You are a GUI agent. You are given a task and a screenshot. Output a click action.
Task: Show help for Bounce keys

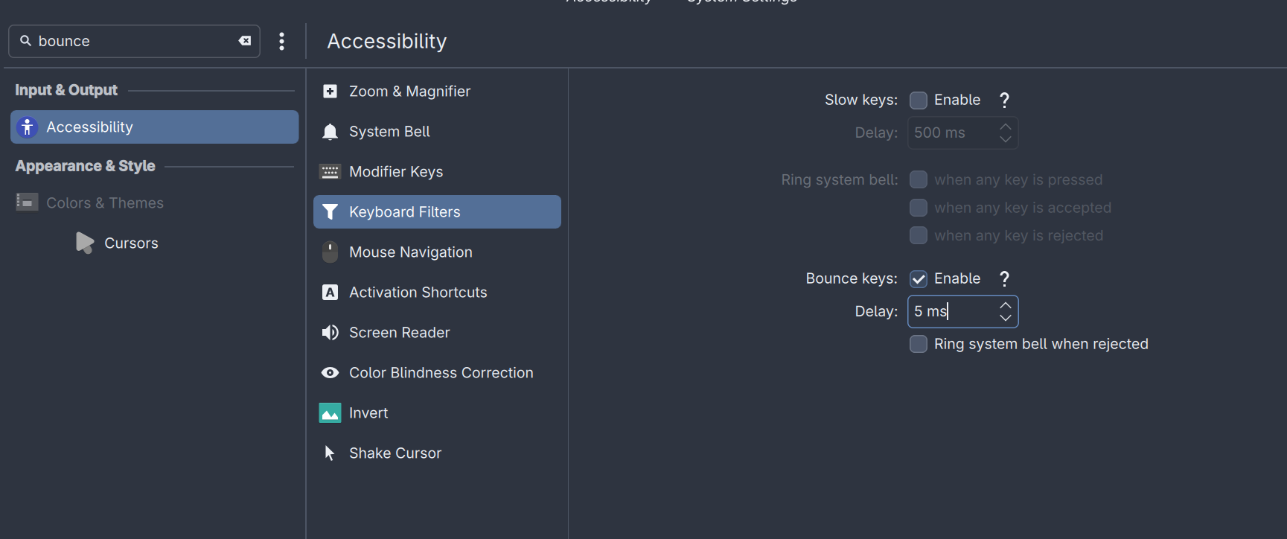pos(1004,279)
